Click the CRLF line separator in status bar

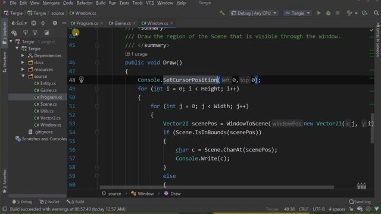pyautogui.click(x=304, y=209)
